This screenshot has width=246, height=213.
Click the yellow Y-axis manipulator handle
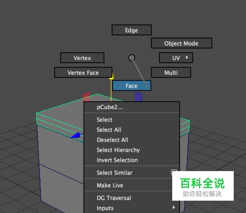(112, 76)
